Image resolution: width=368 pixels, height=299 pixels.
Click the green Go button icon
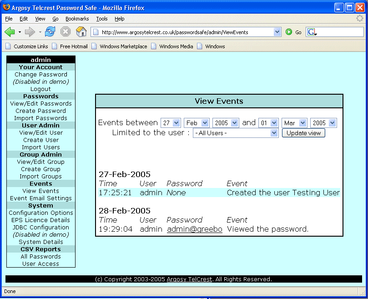pos(289,32)
